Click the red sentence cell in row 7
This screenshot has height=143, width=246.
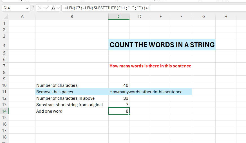150,66
